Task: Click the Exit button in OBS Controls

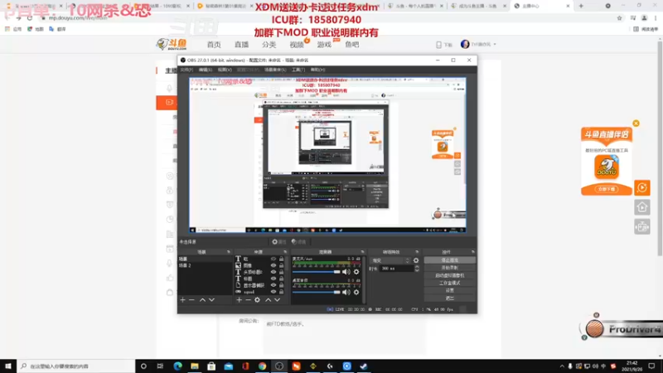Action: [449, 298]
